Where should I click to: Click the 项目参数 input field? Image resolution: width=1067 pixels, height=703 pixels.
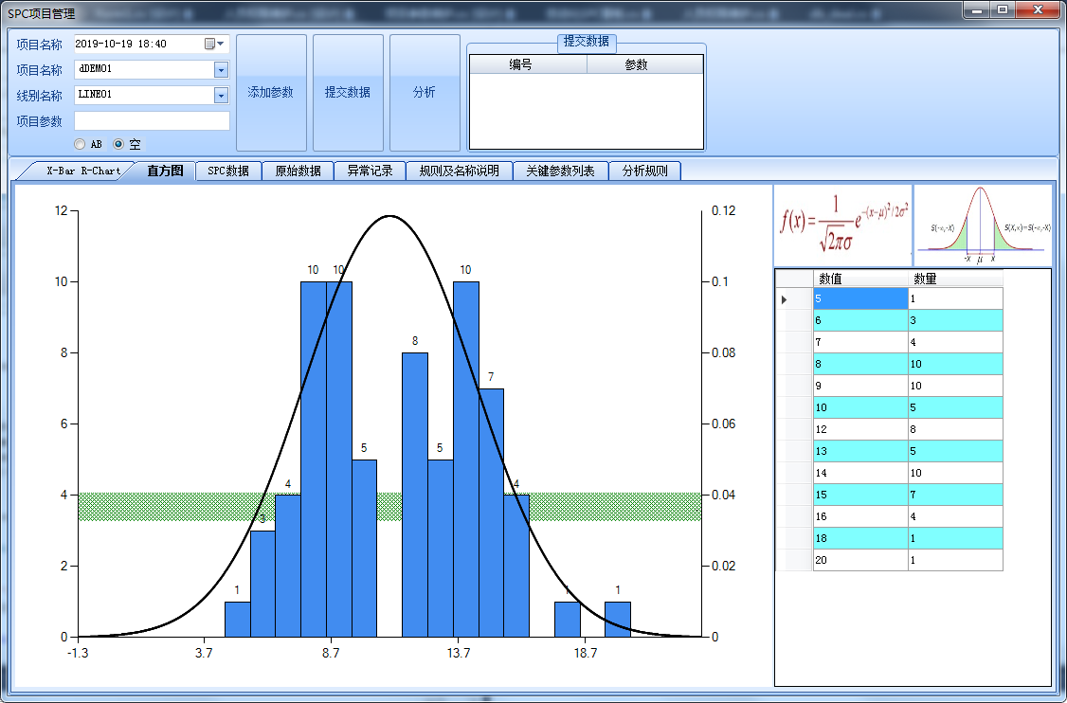pyautogui.click(x=152, y=121)
